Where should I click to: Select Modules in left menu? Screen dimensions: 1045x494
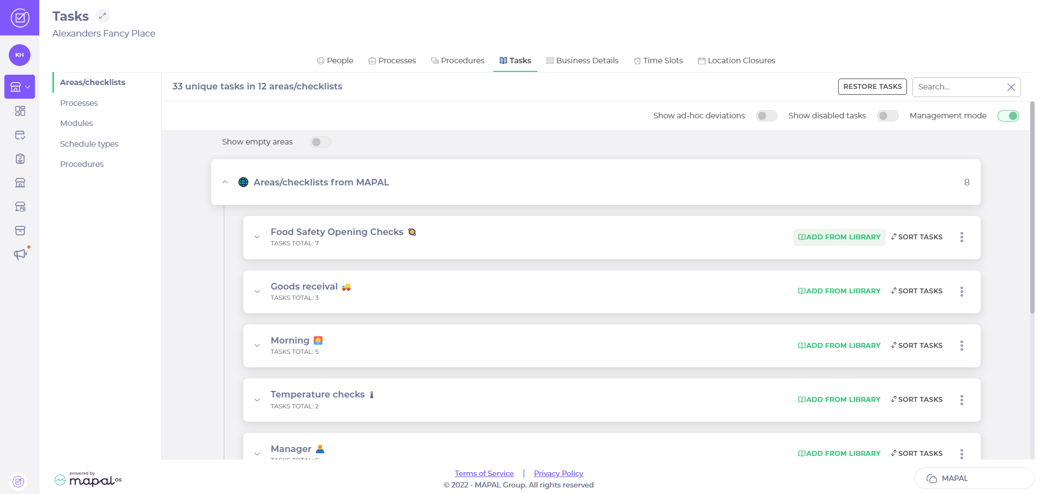tap(76, 123)
